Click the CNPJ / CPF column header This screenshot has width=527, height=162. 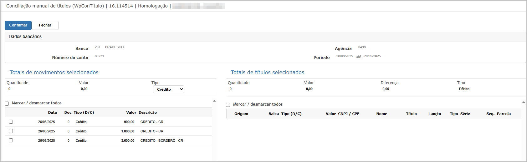coord(349,114)
